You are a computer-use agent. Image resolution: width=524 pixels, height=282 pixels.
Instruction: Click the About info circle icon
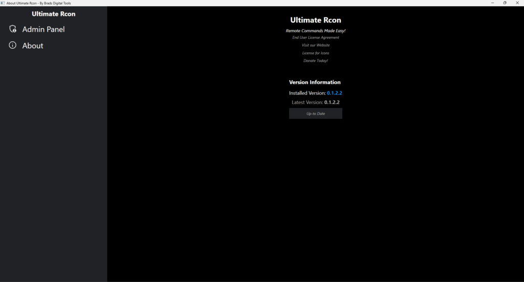tap(12, 45)
